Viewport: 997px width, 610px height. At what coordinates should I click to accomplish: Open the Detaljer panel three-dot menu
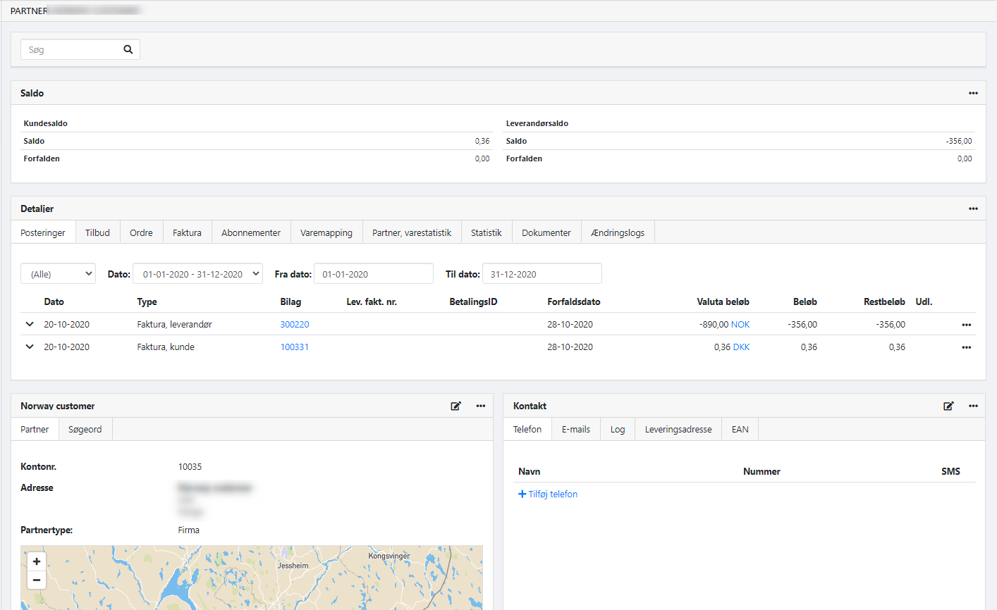click(x=973, y=208)
